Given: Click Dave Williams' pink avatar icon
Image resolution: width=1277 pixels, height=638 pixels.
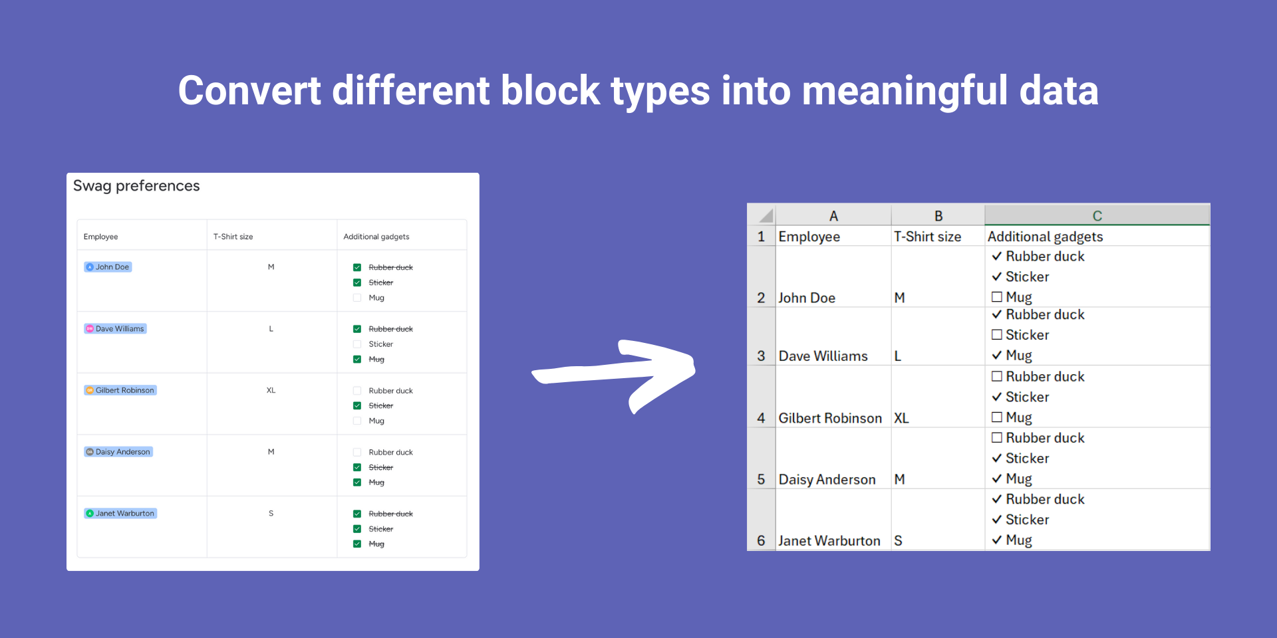Looking at the screenshot, I should (90, 329).
